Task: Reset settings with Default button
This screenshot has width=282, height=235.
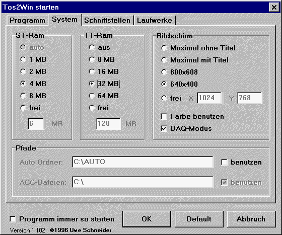Action: (199, 219)
